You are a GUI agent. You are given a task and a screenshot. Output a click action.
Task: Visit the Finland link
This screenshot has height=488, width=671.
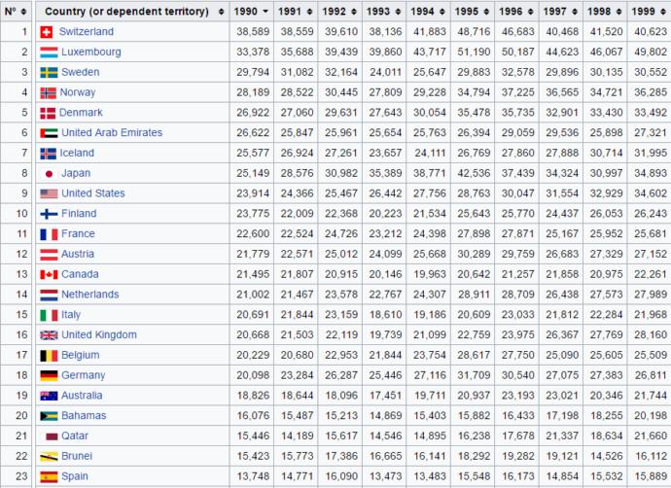[79, 214]
